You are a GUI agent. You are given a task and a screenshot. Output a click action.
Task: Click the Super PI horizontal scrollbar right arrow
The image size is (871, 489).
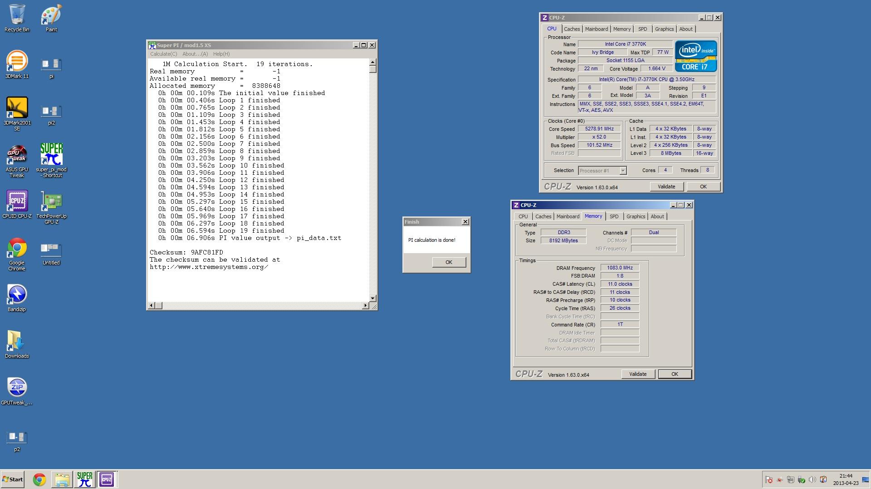click(366, 306)
